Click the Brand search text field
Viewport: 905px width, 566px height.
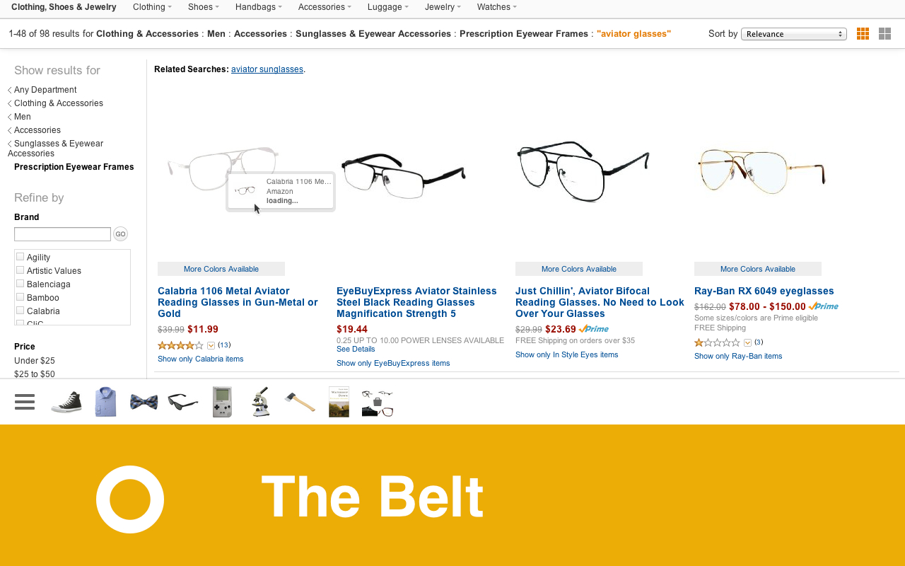point(62,234)
